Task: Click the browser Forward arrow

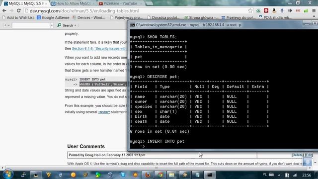Action: tap(11, 10)
